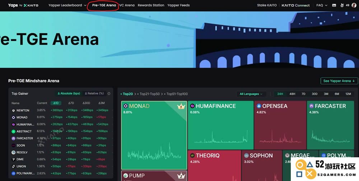This screenshot has height=181, width=359.
Task: Open the VC Arena tab
Action: [x=127, y=5]
